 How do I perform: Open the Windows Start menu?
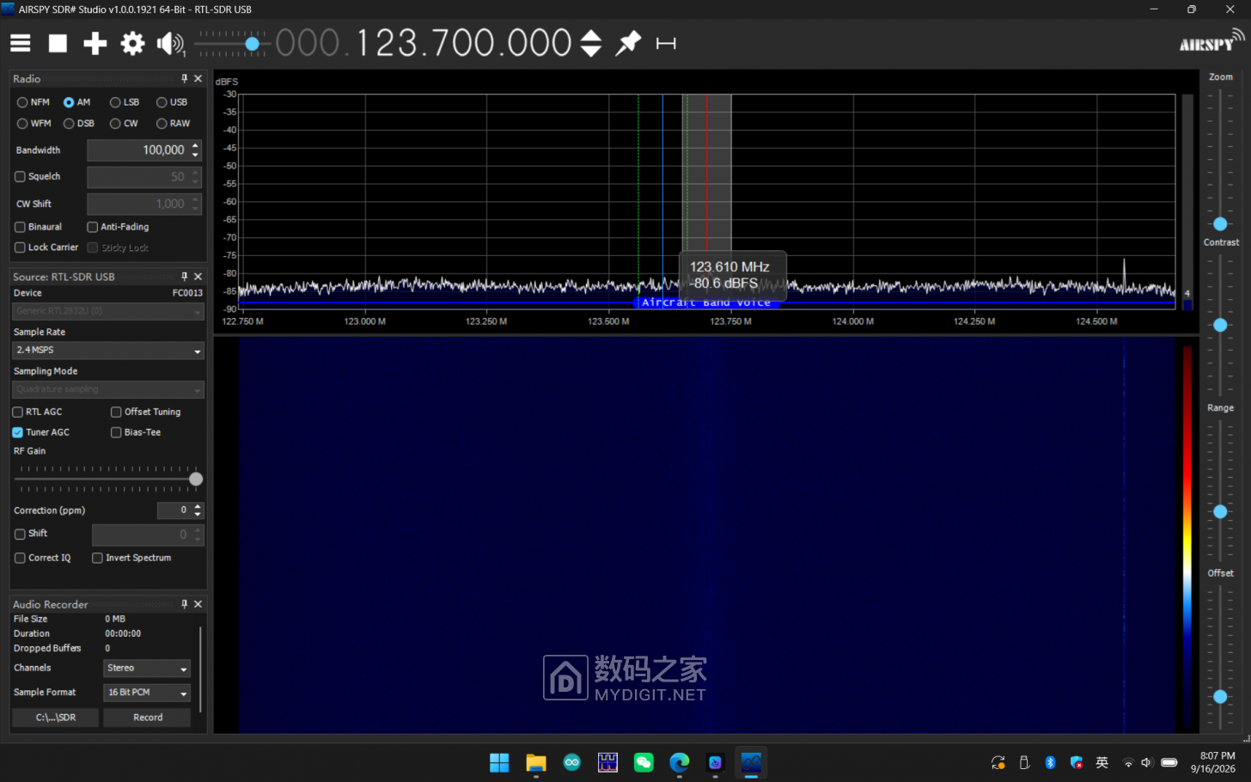[x=499, y=762]
